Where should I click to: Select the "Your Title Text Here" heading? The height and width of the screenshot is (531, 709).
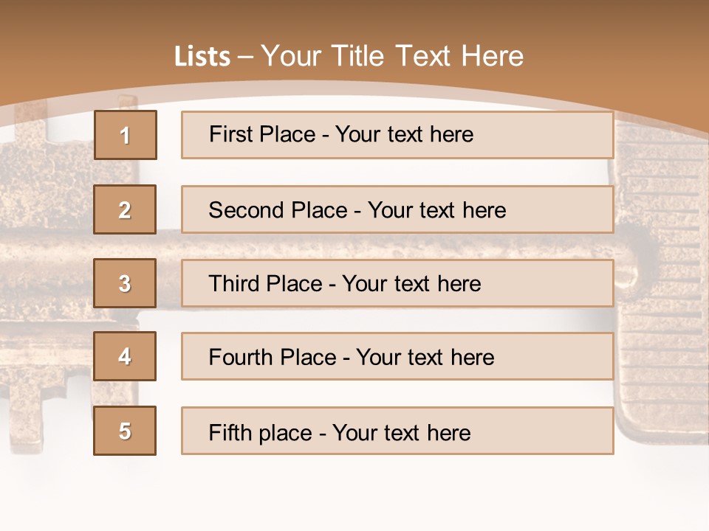click(x=392, y=56)
